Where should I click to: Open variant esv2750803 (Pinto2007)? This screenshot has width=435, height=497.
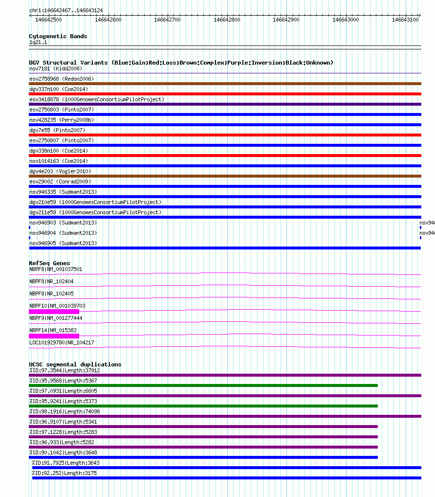[62, 110]
